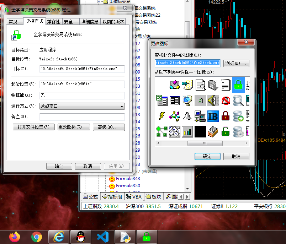Select the database with gear icon

click(238, 132)
